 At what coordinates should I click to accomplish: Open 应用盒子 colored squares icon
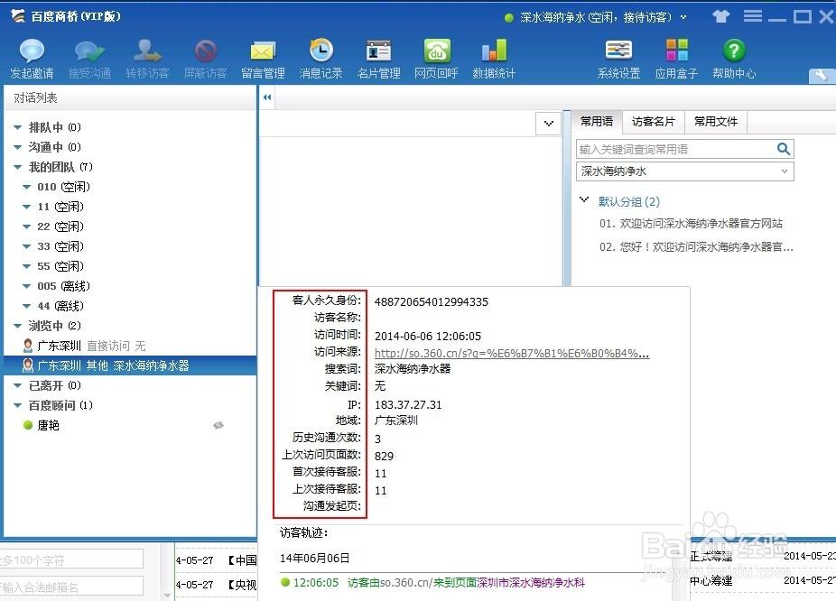coord(676,51)
